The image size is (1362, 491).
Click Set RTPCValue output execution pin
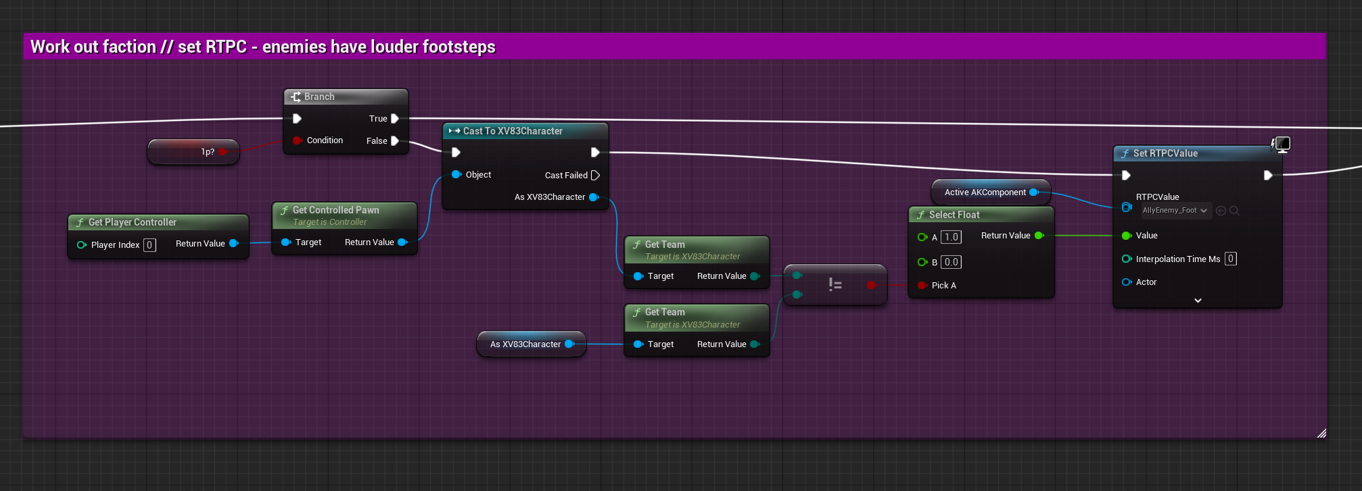tap(1268, 176)
